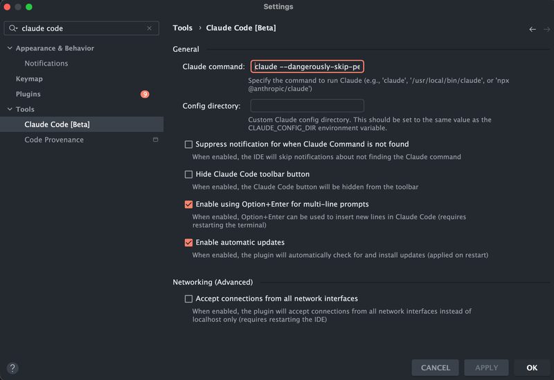
Task: Click the Cancel button
Action: tap(436, 368)
